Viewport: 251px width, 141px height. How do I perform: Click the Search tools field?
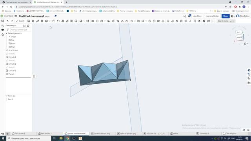[x=226, y=21]
